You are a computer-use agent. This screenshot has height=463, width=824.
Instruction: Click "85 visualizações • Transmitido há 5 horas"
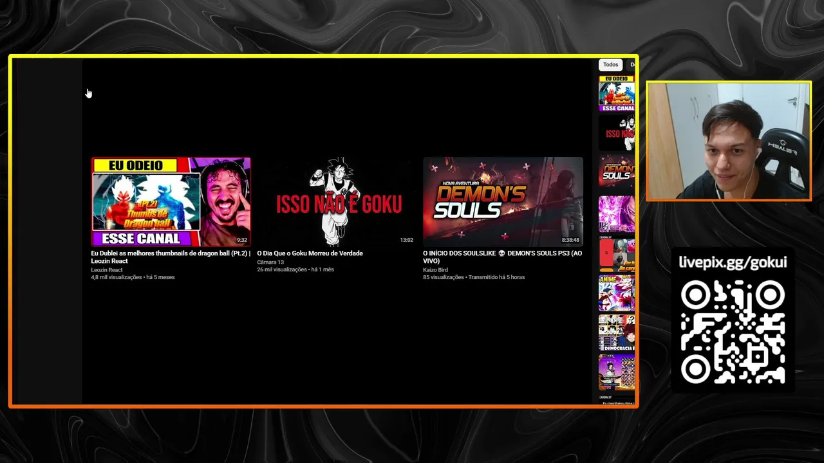pos(474,277)
